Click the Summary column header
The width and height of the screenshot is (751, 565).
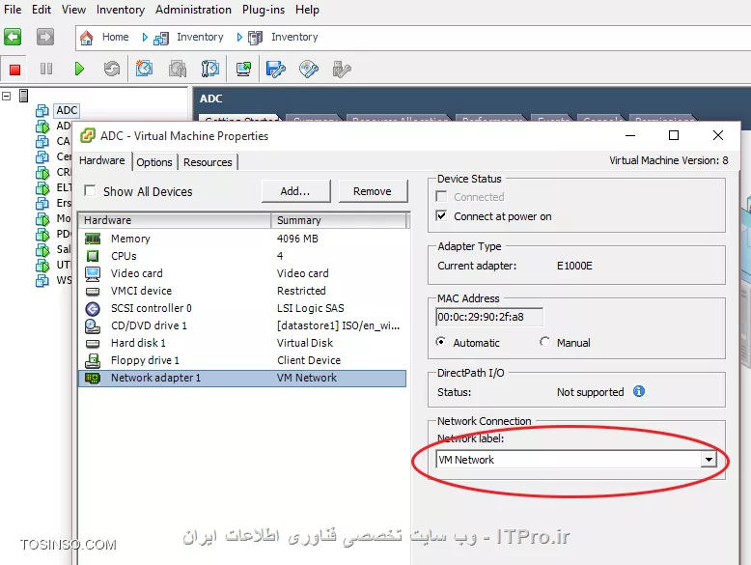[339, 220]
